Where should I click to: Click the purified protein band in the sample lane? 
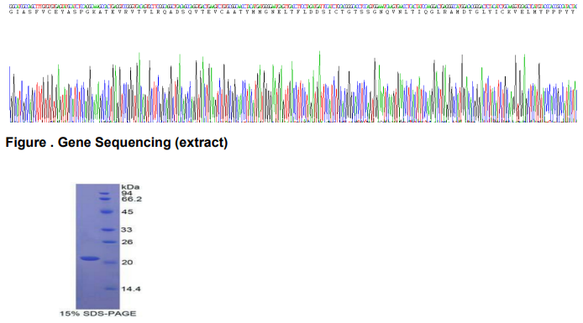coord(89,258)
